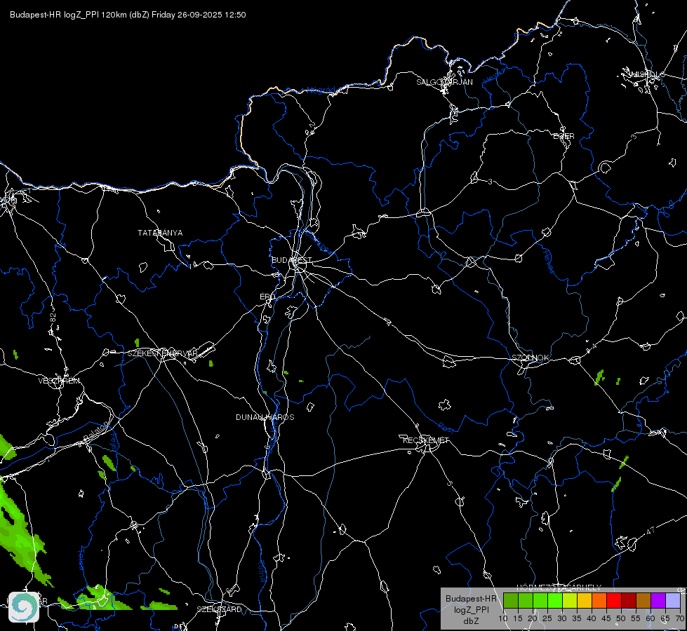The width and height of the screenshot is (687, 631).
Task: Select the 60-65 dBZ purple legend swatch
Action: (658, 600)
